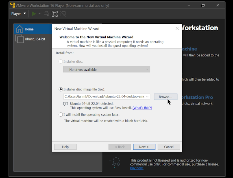Select the Installer disc radio button
233x178 pixels.
point(60,61)
